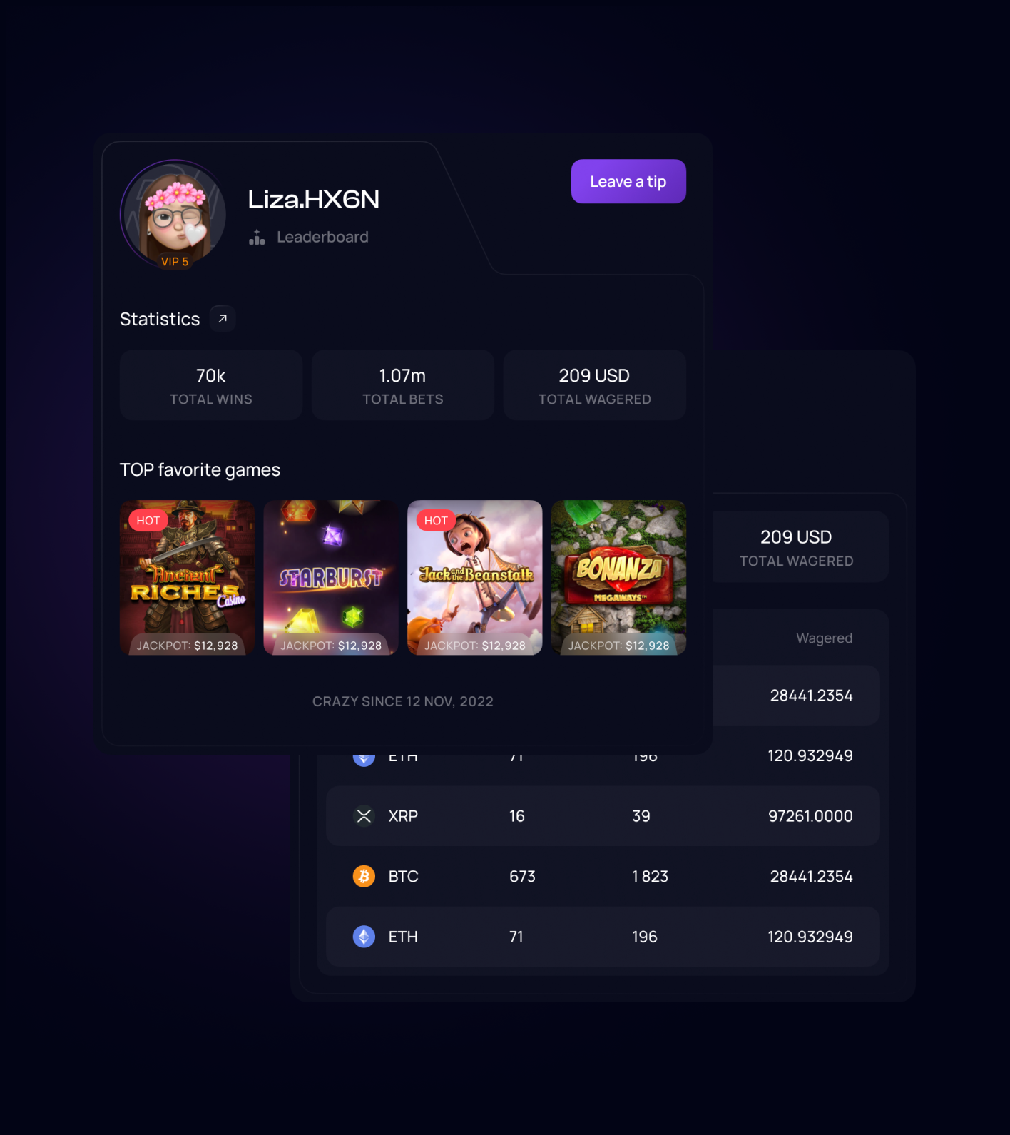Open the Ancient Riches Casino game
Image resolution: width=1010 pixels, height=1135 pixels.
[x=187, y=577]
